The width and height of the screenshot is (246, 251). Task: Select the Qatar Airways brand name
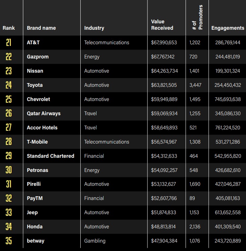click(44, 114)
